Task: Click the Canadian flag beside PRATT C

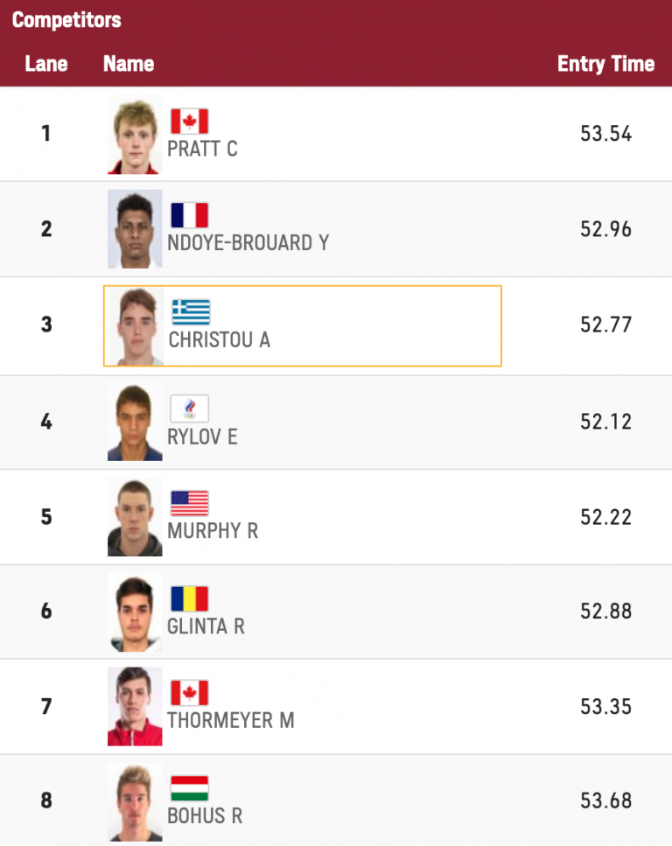Action: tap(189, 121)
